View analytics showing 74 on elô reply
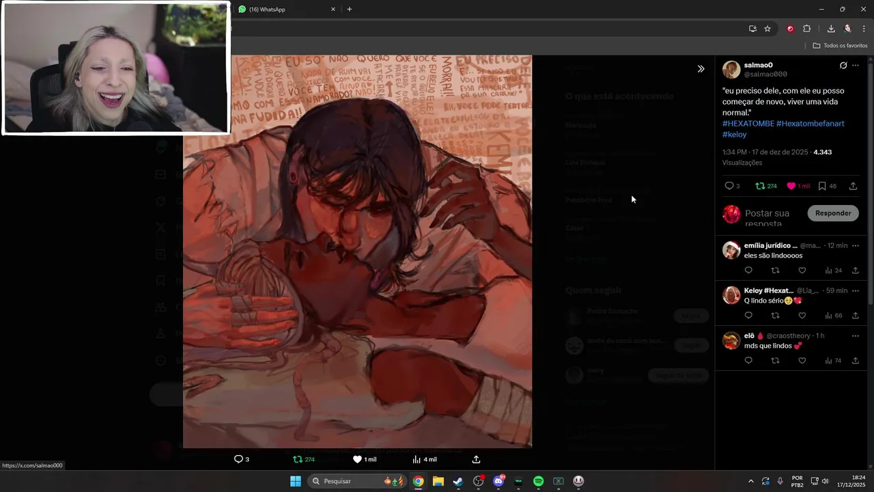 pos(833,361)
